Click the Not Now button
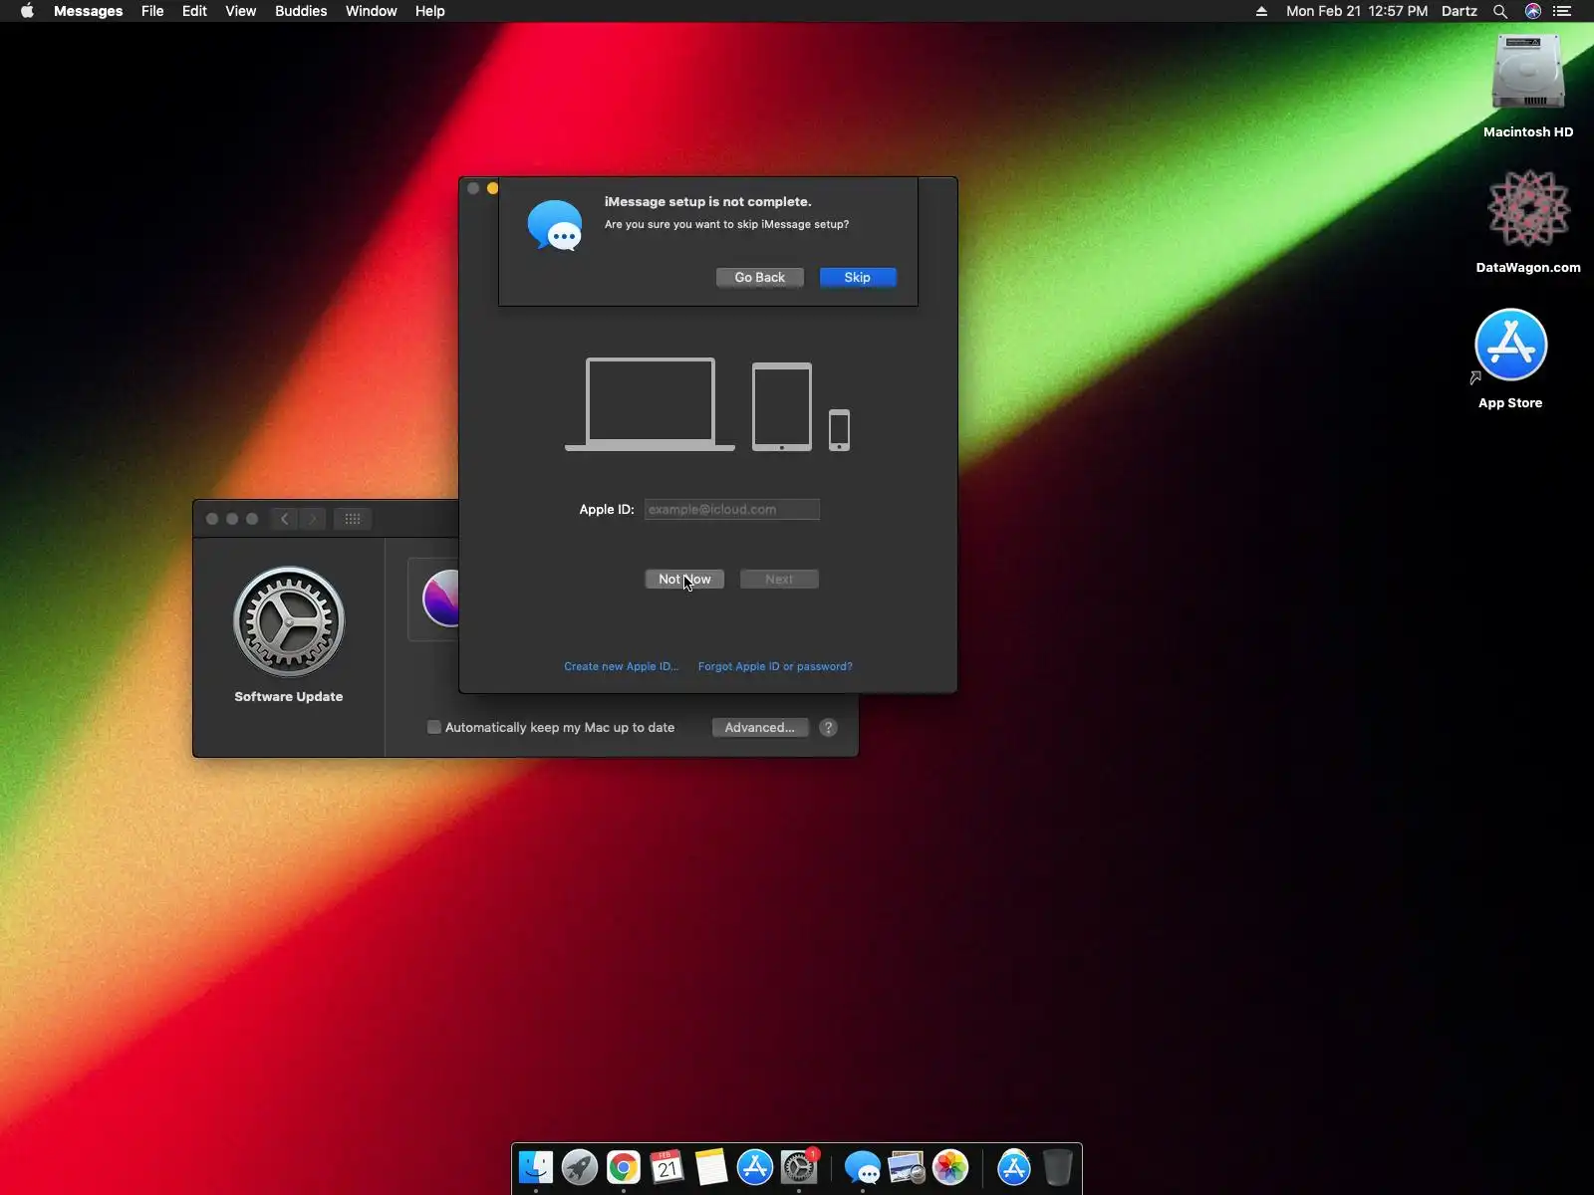 pos(684,580)
